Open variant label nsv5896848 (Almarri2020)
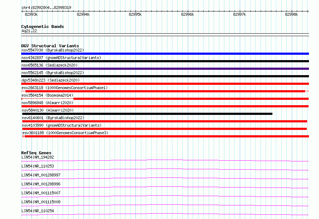 (x=47, y=103)
